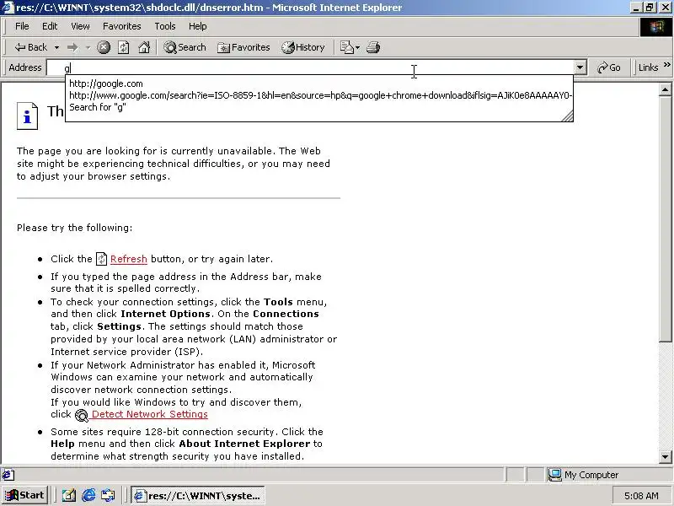This screenshot has height=506, width=674.
Task: Open the Back history dropdown arrow
Action: [56, 47]
